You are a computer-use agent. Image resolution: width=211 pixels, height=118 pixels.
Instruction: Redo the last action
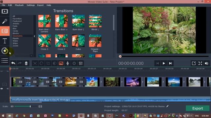pos(20,63)
